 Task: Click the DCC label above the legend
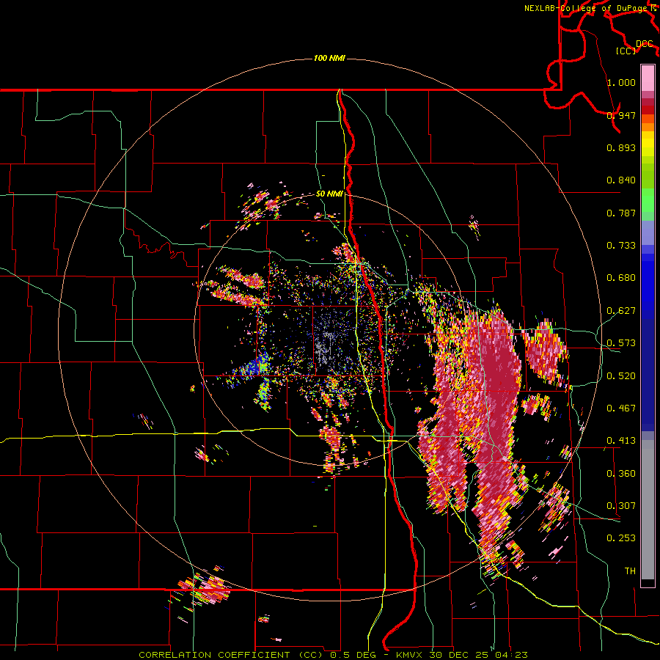(x=645, y=43)
